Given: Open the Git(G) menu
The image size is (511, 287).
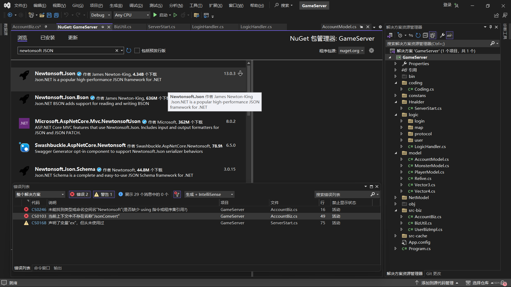Looking at the screenshot, I should 78,6.
